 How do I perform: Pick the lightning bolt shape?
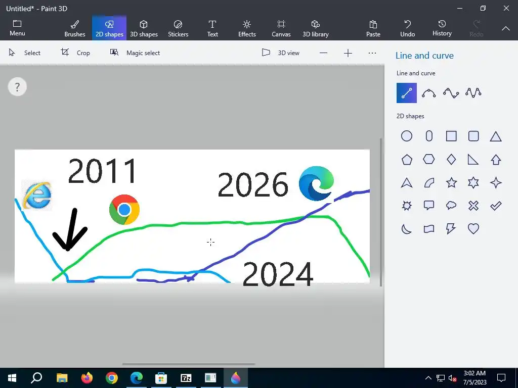tap(451, 229)
